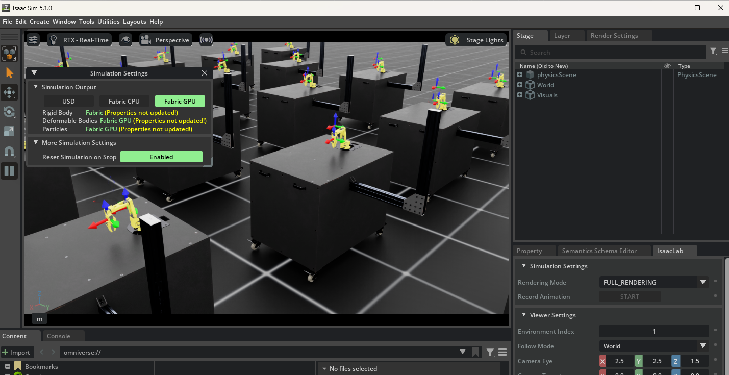Activate the Move tool
The height and width of the screenshot is (375, 729).
click(x=9, y=92)
